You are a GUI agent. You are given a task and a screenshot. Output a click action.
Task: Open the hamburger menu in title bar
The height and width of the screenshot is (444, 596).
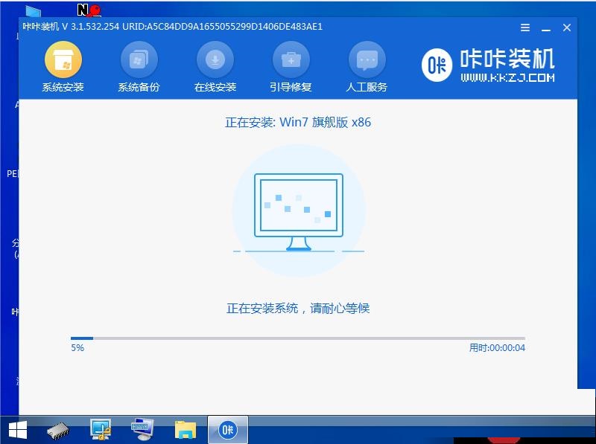pos(525,28)
